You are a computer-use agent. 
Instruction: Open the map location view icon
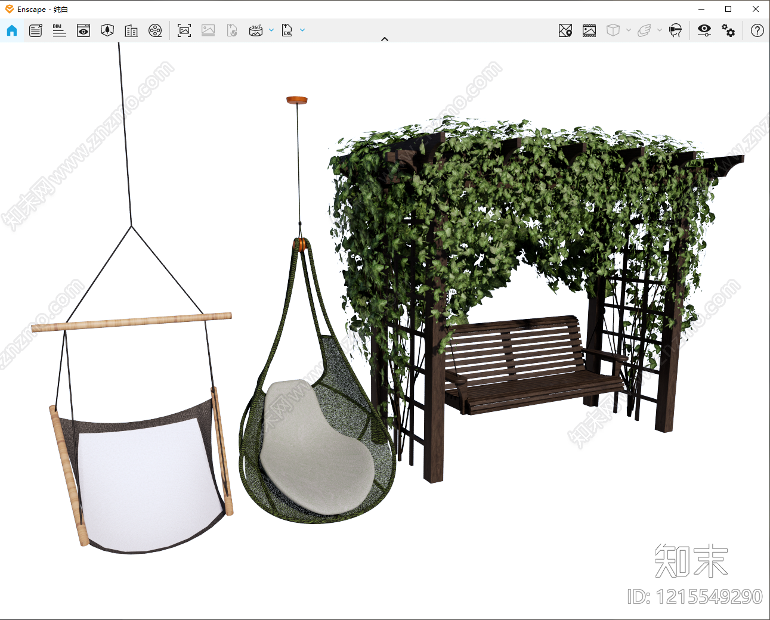[x=565, y=30]
